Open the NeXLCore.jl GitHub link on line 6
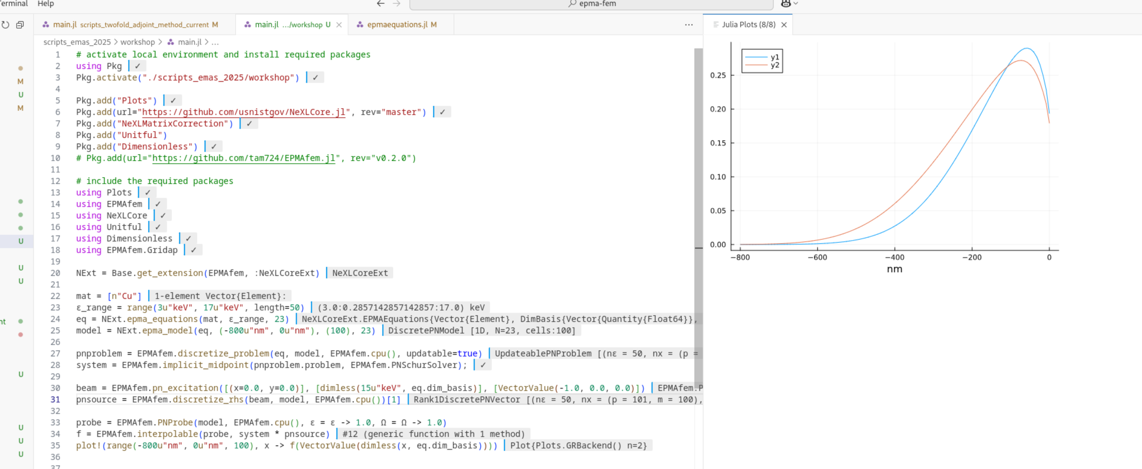This screenshot has height=469, width=1142. (243, 112)
